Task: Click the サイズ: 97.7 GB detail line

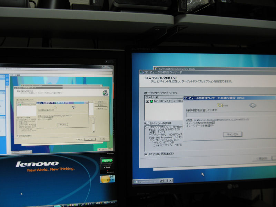Action: click(164, 142)
